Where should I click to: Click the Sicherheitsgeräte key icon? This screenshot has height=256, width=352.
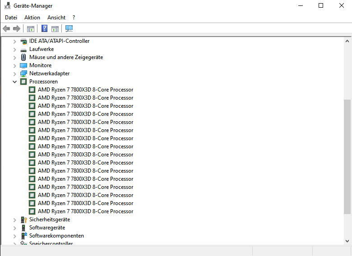click(x=23, y=219)
